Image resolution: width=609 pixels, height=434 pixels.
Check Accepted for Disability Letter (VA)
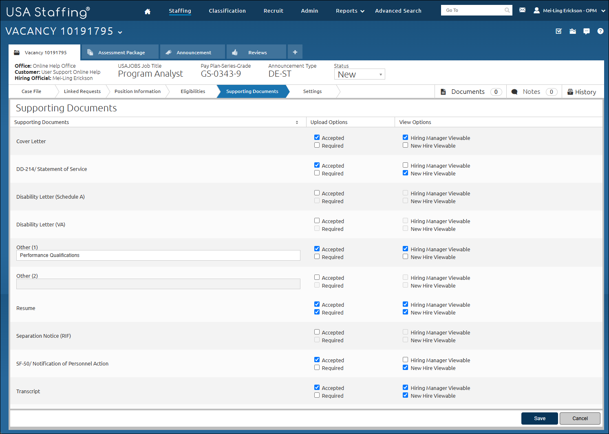tap(317, 221)
